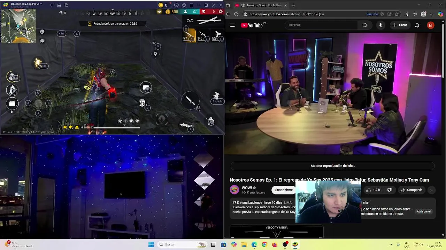Reload the YouTube page
The image size is (446, 250).
coord(236,14)
